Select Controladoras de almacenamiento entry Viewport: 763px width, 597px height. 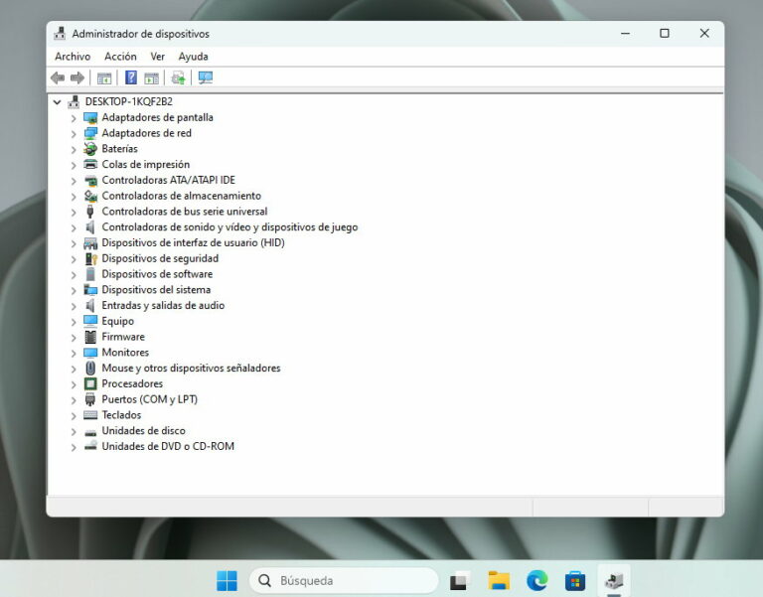[182, 196]
